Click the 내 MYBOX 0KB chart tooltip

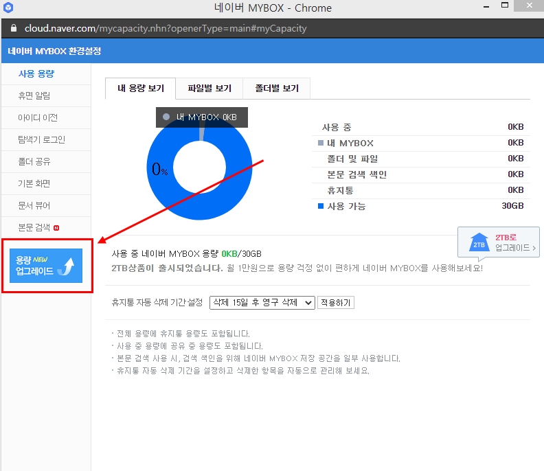tap(201, 117)
